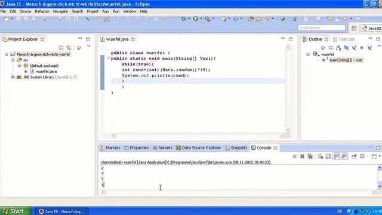Click the Quick Access search field

[322, 28]
